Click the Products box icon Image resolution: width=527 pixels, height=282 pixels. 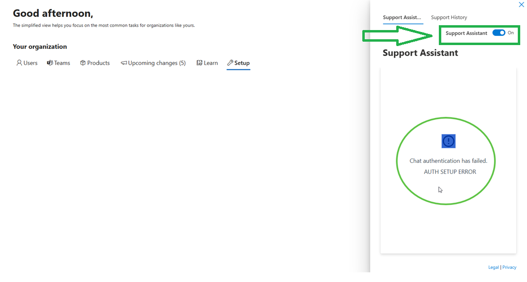click(83, 63)
